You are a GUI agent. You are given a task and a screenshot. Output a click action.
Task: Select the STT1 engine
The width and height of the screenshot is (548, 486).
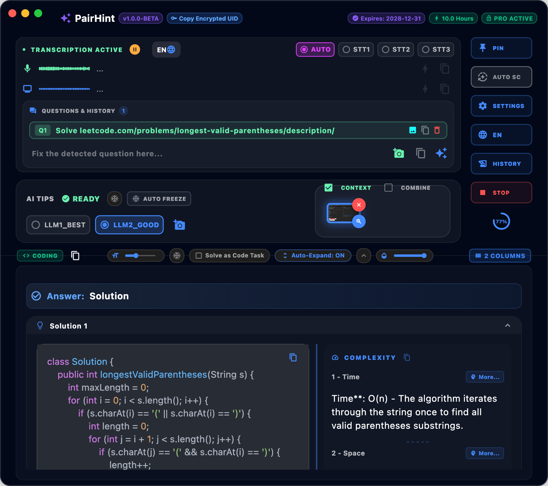coord(356,50)
